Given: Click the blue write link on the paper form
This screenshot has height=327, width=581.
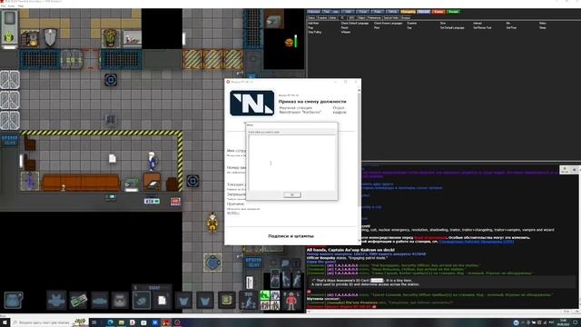Looking at the screenshot, I should [233, 213].
